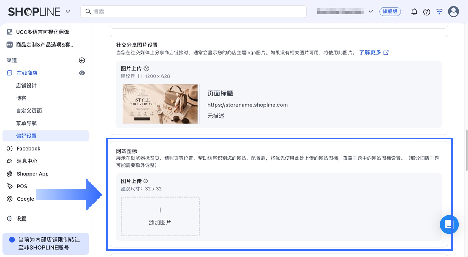
Task: Click the 设置 gear icon
Action: (x=10, y=218)
